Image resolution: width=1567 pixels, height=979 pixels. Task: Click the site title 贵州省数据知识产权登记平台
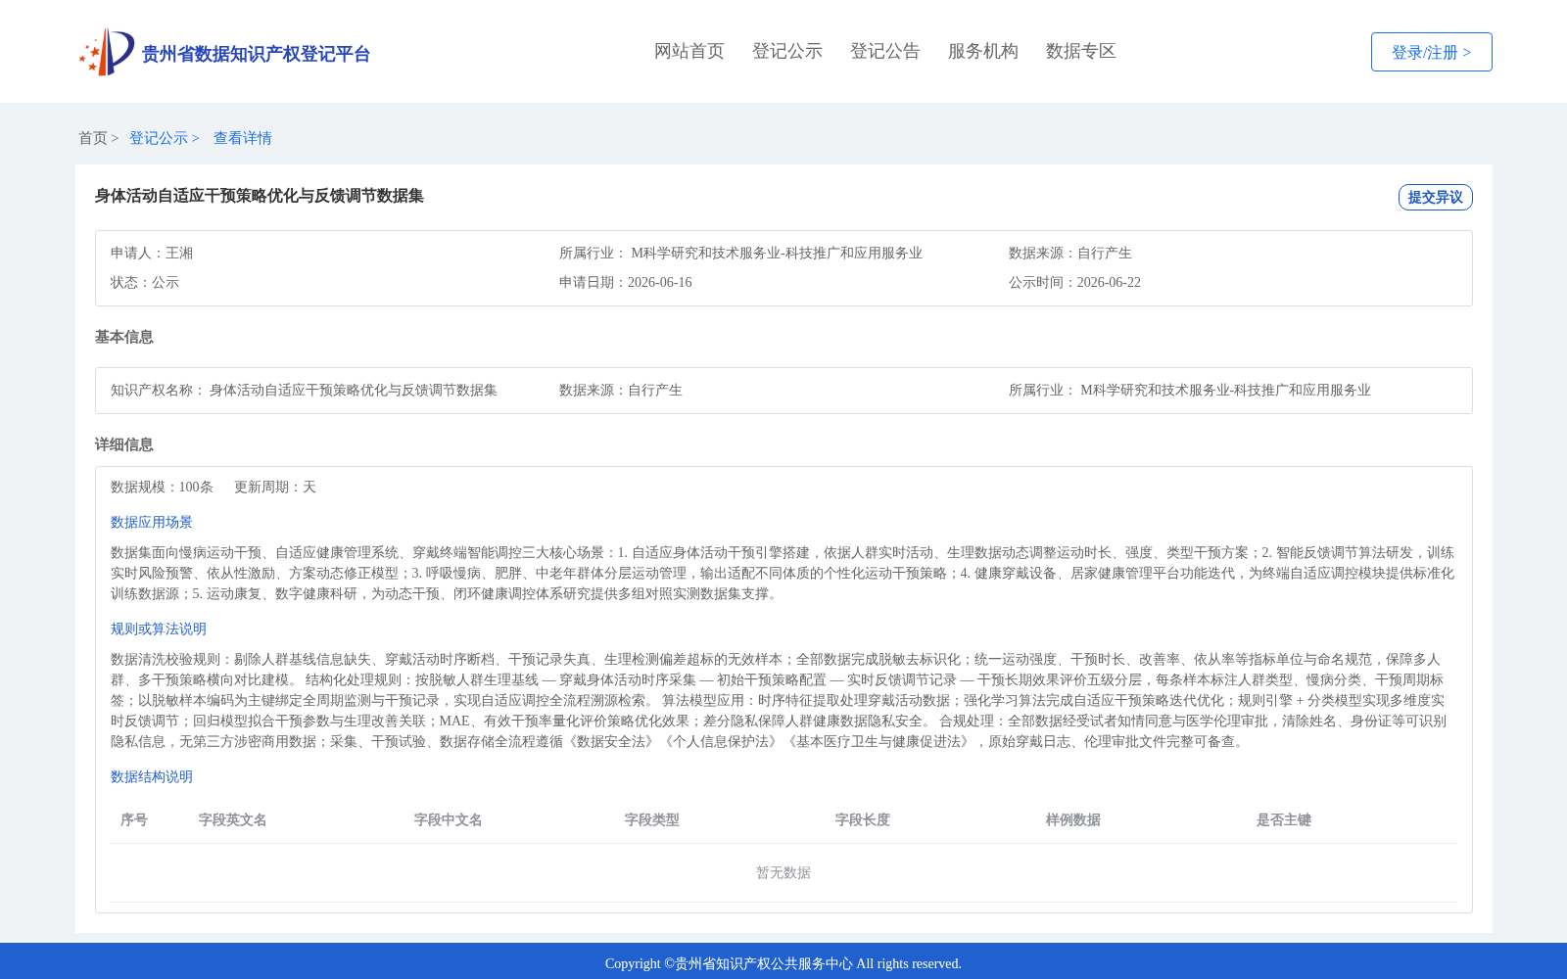point(256,54)
